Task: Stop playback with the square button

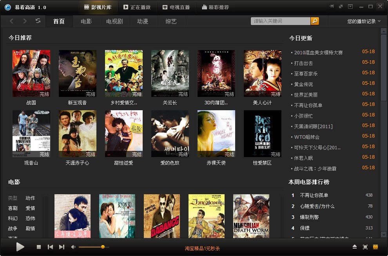Action: 38,247
